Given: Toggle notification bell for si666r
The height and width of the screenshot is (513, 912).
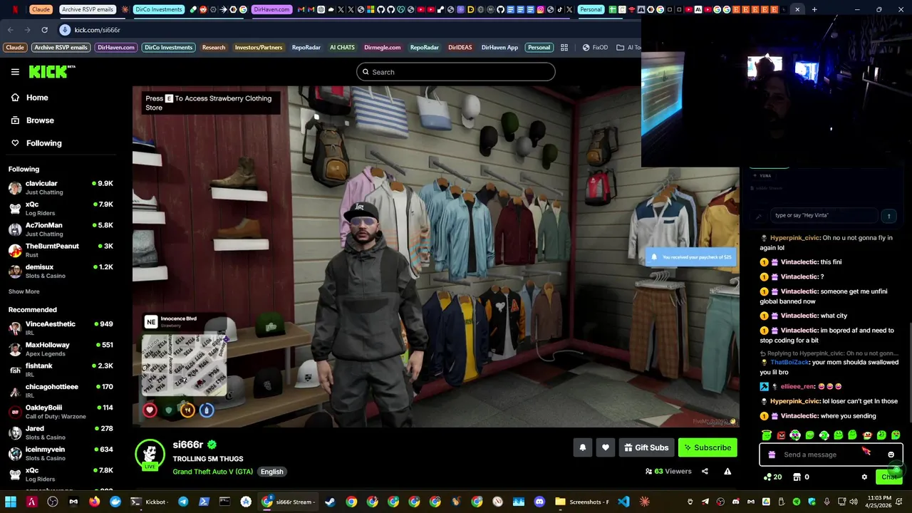Looking at the screenshot, I should tap(582, 447).
